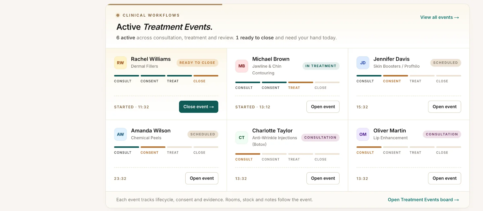Close event for Rachel Williams
The width and height of the screenshot is (483, 211).
[x=199, y=107]
